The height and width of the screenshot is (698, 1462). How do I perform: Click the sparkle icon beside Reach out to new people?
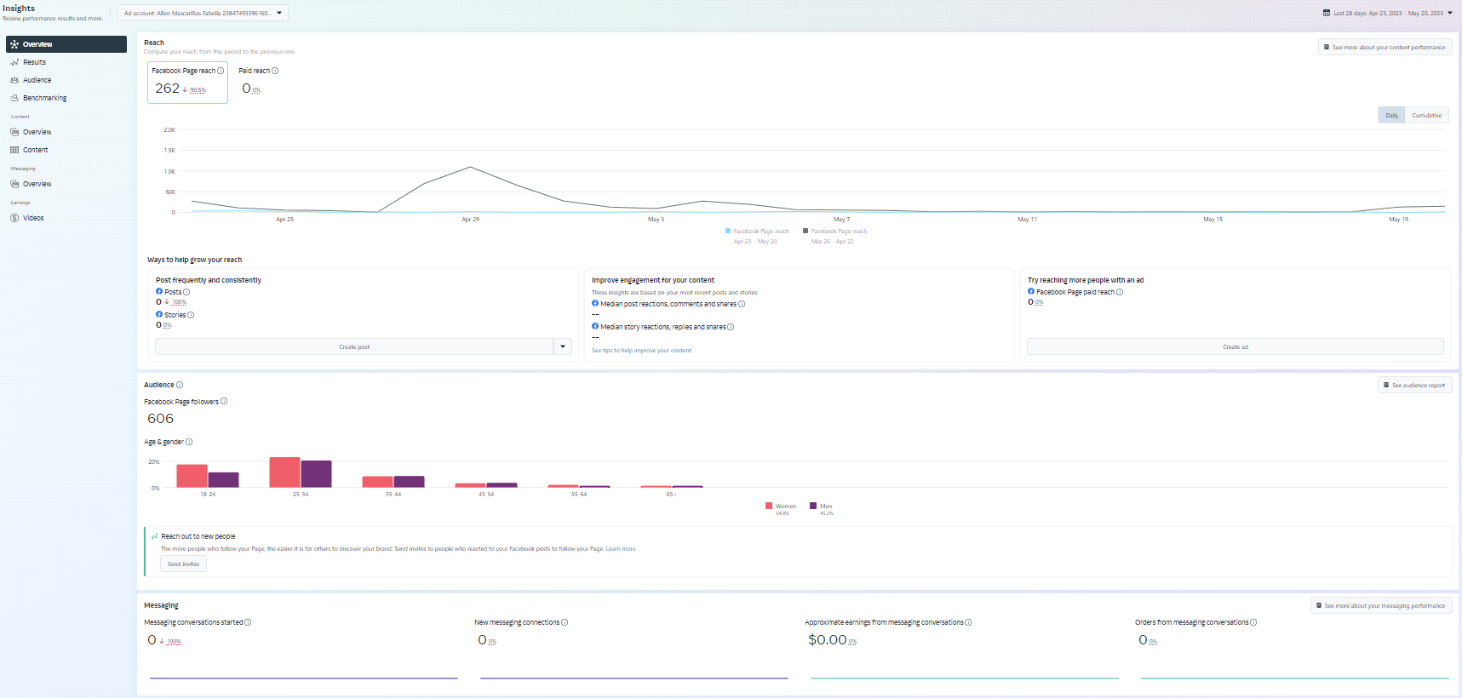154,536
